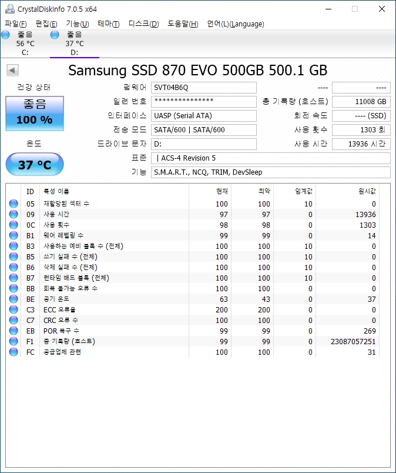
Task: Click the status circle for attribute F1
Action: (x=14, y=341)
